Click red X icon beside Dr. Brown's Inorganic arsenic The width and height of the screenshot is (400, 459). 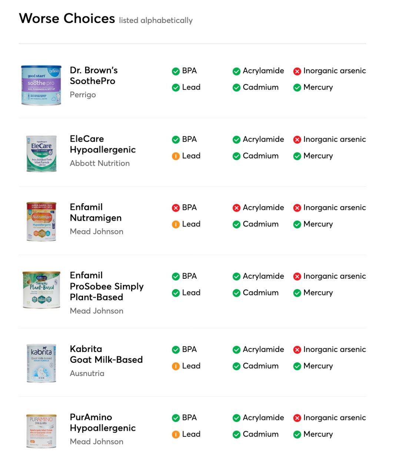[297, 71]
